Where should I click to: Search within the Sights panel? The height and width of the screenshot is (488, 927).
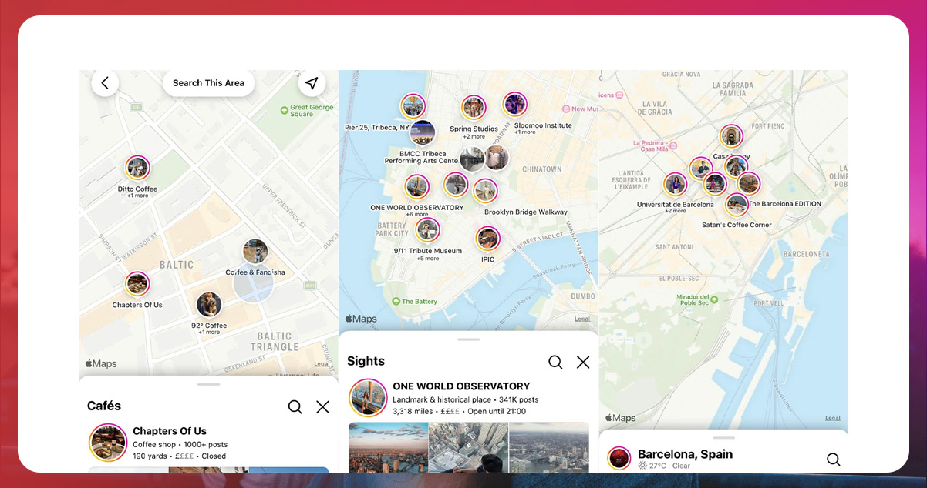click(x=555, y=362)
